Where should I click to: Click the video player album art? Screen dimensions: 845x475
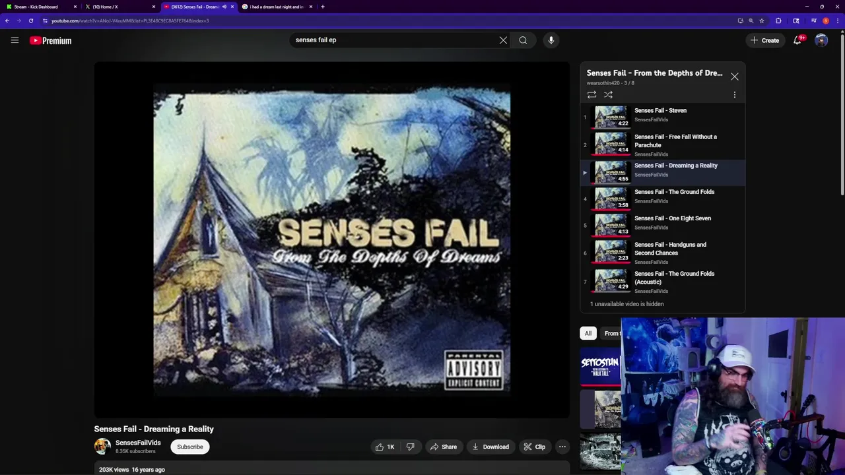(x=331, y=240)
